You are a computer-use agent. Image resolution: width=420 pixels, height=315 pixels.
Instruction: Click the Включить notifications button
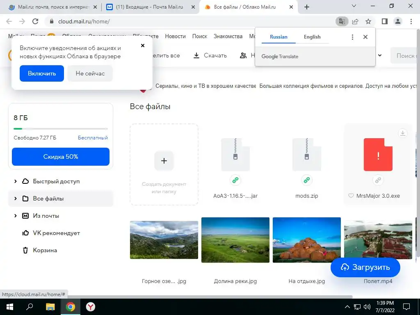click(42, 73)
